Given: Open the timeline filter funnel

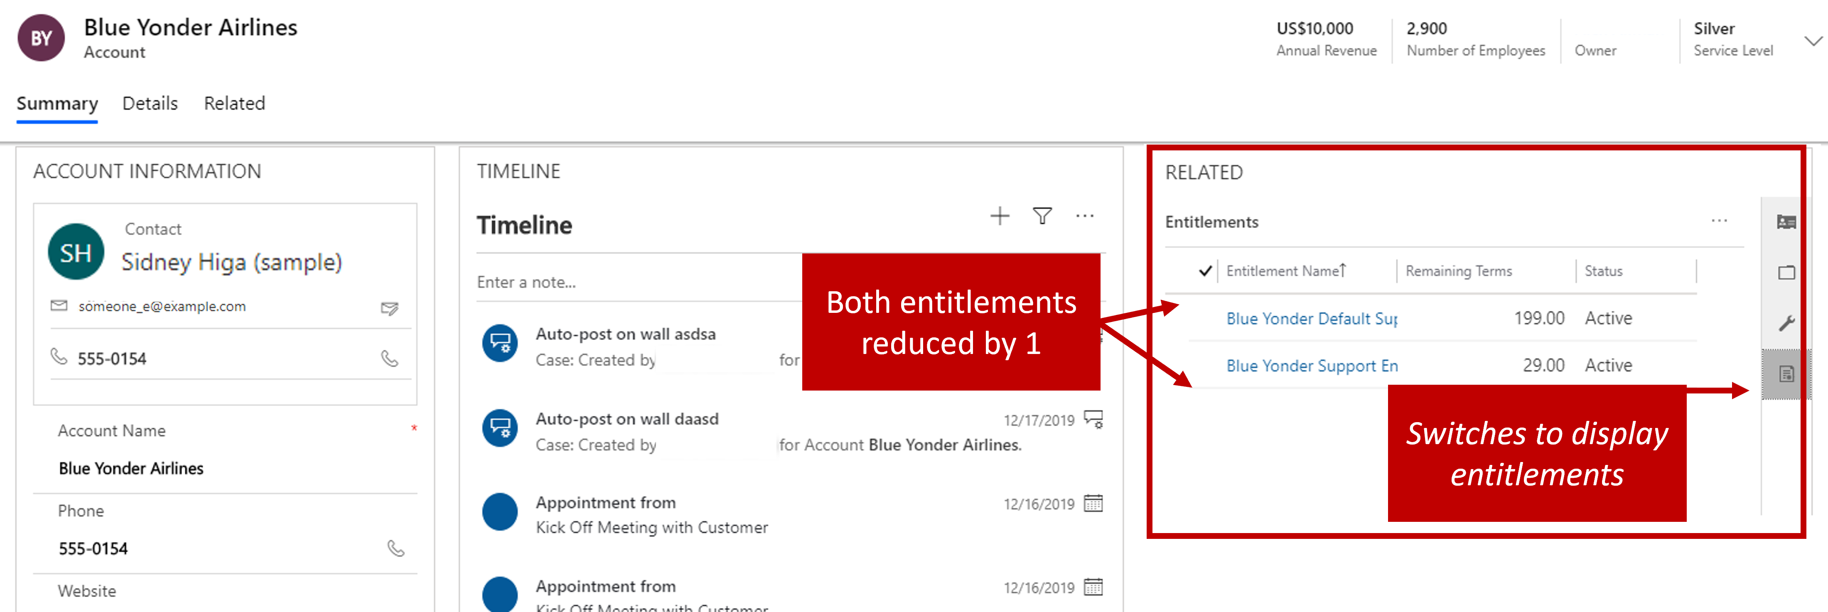Looking at the screenshot, I should 1042,216.
